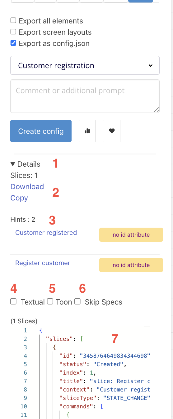
Task: Focus the Comment or additional prompt field
Action: click(x=85, y=96)
